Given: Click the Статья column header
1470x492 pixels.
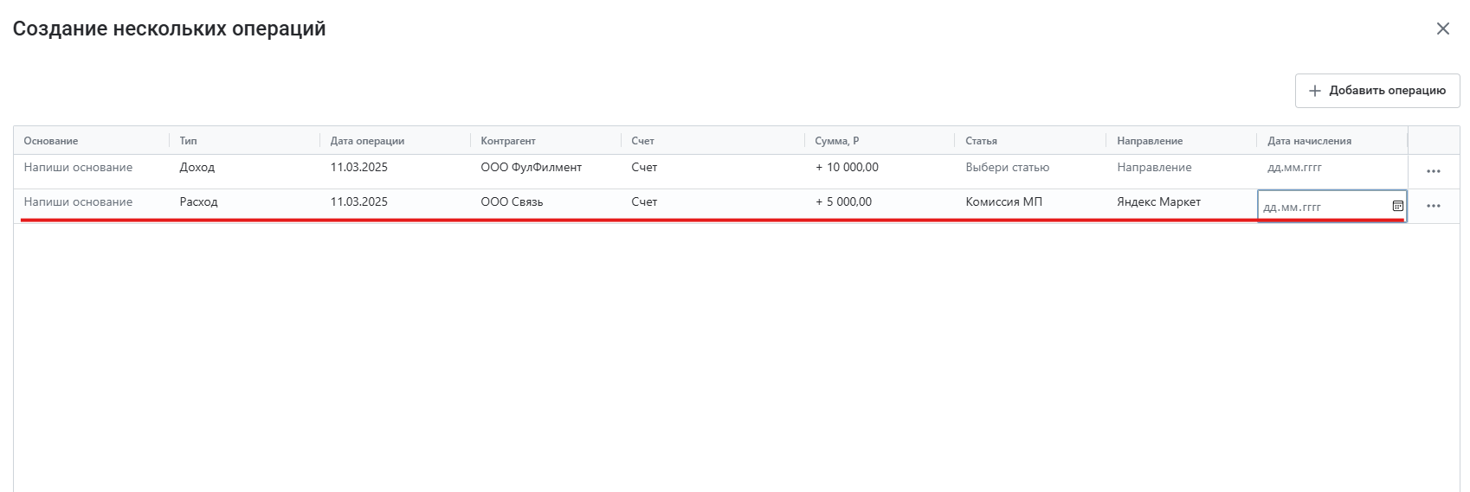Looking at the screenshot, I should pyautogui.click(x=1030, y=141).
